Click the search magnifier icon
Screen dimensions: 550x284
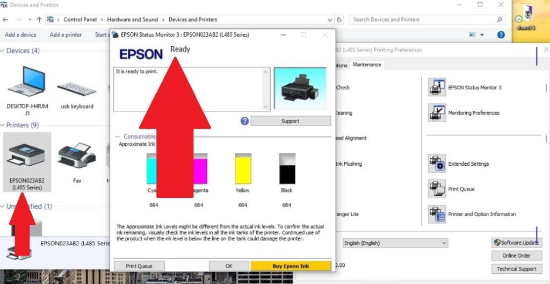(499, 20)
